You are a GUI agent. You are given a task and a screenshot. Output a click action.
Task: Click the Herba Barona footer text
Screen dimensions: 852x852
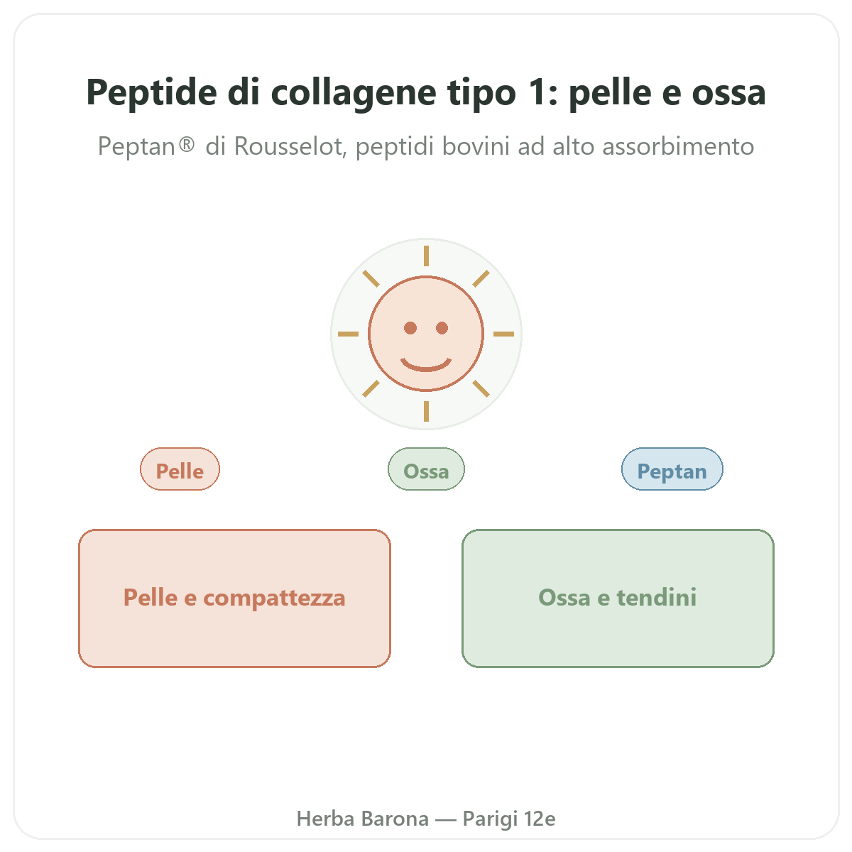pos(426,819)
